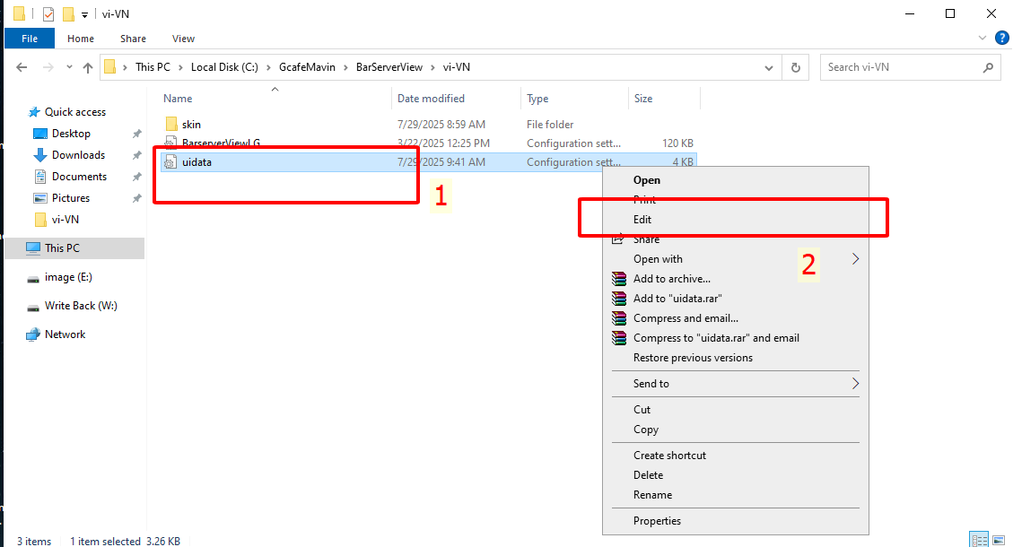This screenshot has height=547, width=1013.
Task: Select Quick access in navigation pane
Action: [75, 112]
